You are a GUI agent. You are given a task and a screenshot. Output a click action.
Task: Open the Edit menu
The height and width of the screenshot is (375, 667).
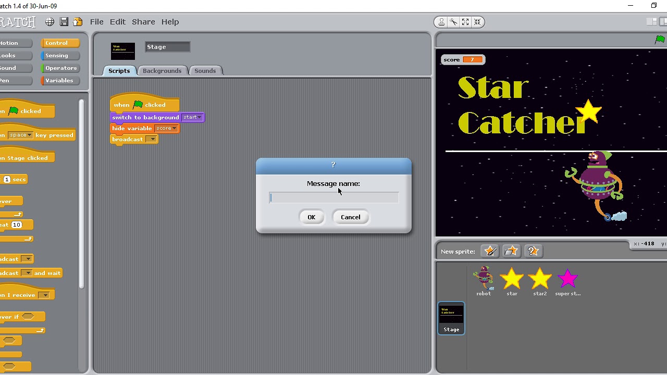tap(117, 22)
